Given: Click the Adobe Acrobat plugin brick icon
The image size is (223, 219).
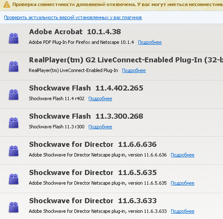Looking at the screenshot, I should tap(13, 38).
